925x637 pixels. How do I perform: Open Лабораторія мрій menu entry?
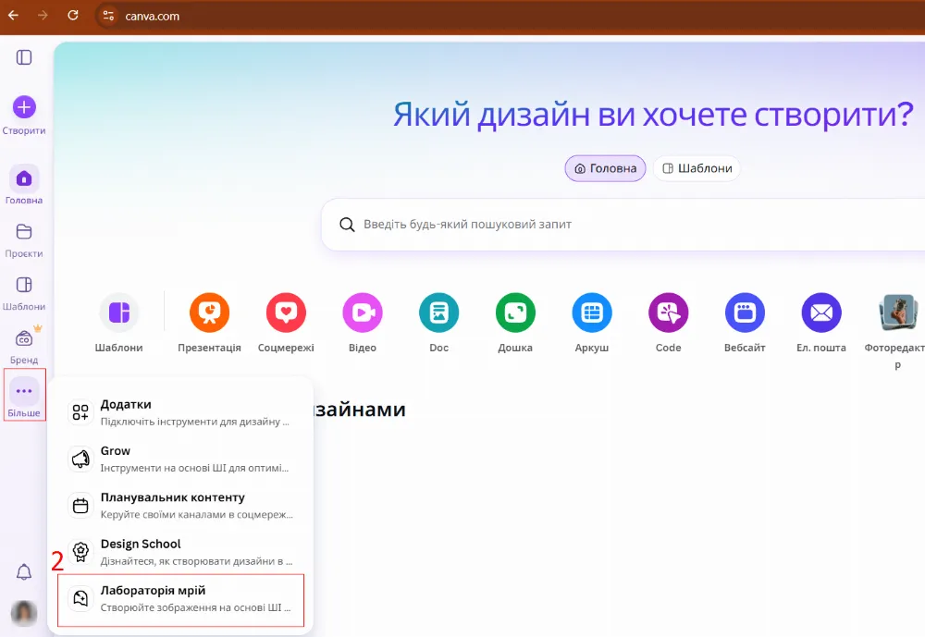click(x=180, y=599)
